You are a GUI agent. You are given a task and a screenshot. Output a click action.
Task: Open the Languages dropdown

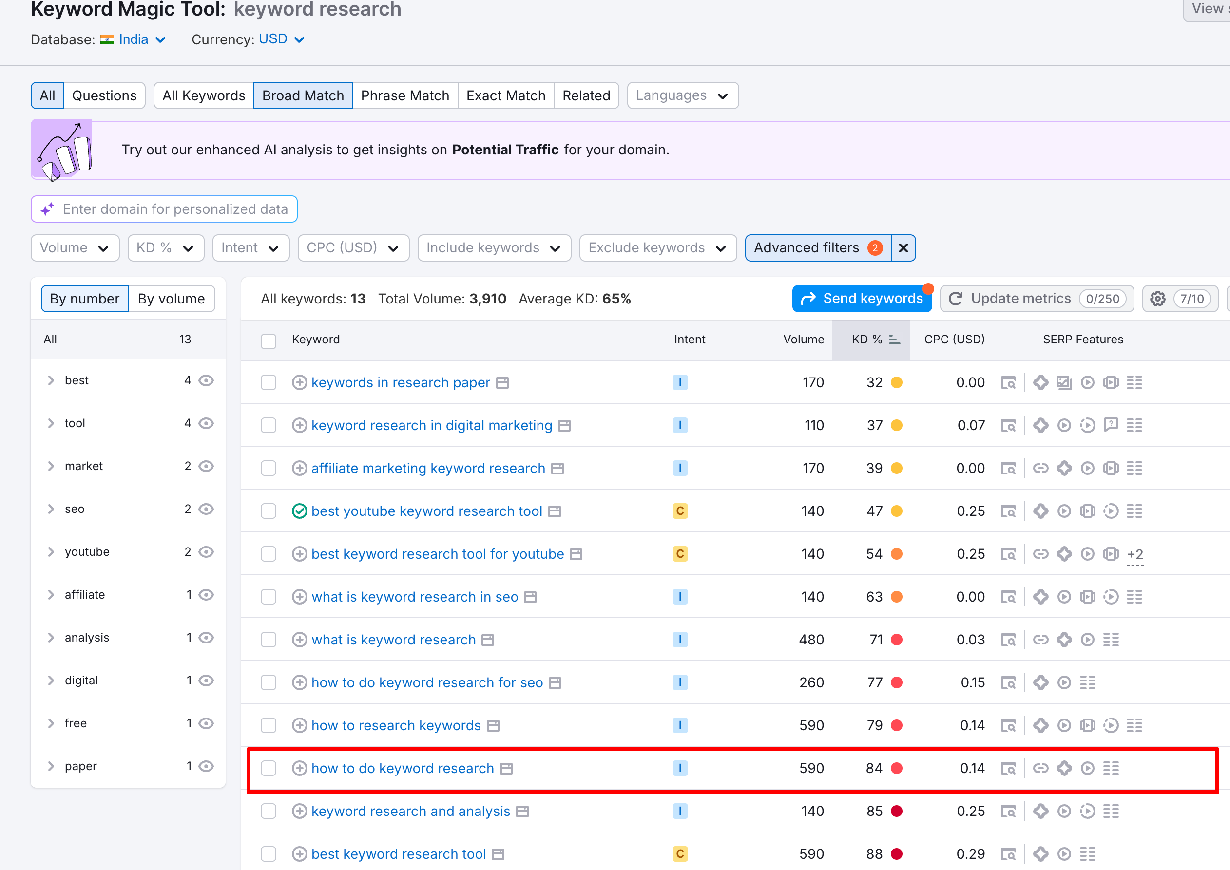coord(682,95)
